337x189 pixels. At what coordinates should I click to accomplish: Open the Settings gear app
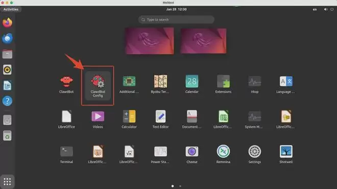pyautogui.click(x=254, y=154)
